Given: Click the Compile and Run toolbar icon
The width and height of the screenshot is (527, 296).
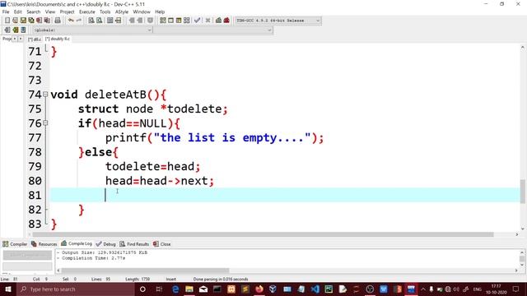Looking at the screenshot, I should (x=179, y=21).
